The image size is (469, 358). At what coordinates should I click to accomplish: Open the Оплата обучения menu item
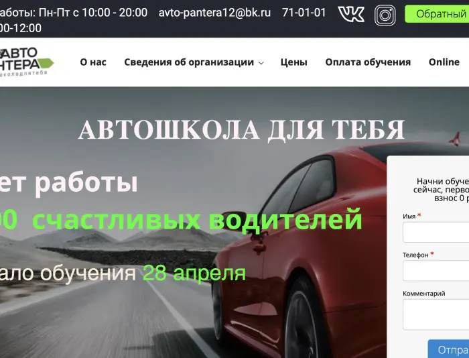[x=368, y=62]
